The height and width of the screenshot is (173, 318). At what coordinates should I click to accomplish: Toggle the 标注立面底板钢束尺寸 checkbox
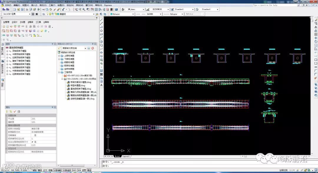pyautogui.click(x=32, y=142)
